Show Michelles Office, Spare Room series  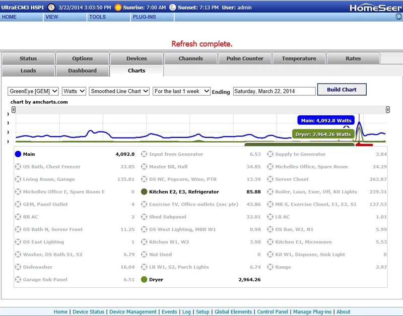pos(270,167)
